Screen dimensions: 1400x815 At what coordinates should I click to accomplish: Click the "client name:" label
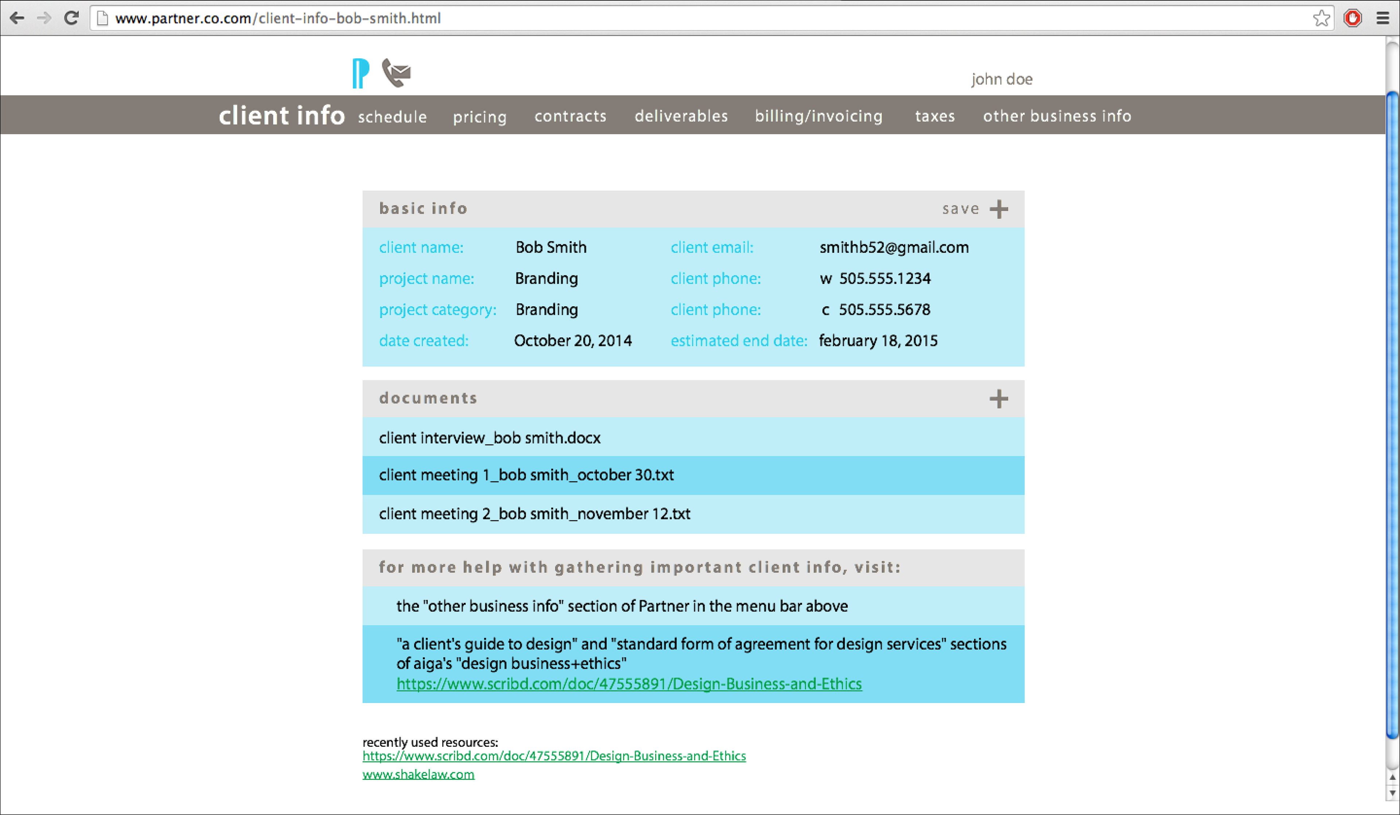(421, 247)
